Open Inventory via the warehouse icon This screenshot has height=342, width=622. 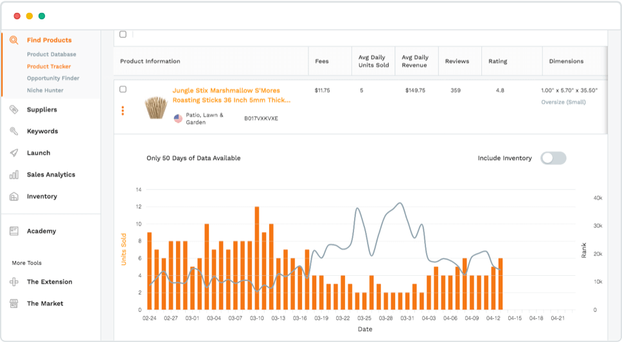coord(14,196)
